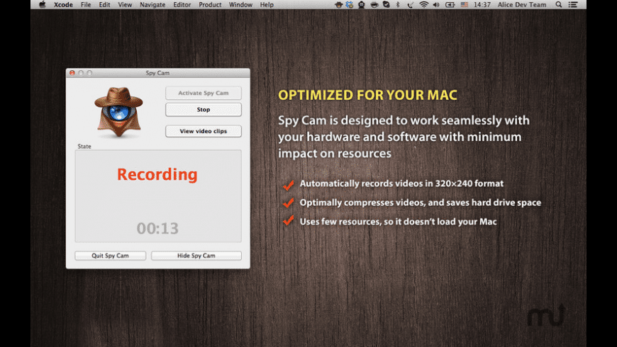Open the Help menu
The width and height of the screenshot is (617, 347).
[x=267, y=5]
